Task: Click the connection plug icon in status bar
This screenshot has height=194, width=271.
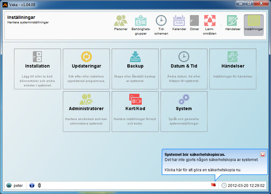Action: 39,185
